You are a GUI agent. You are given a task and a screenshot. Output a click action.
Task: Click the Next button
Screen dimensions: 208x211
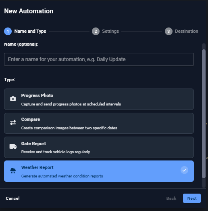(x=192, y=198)
